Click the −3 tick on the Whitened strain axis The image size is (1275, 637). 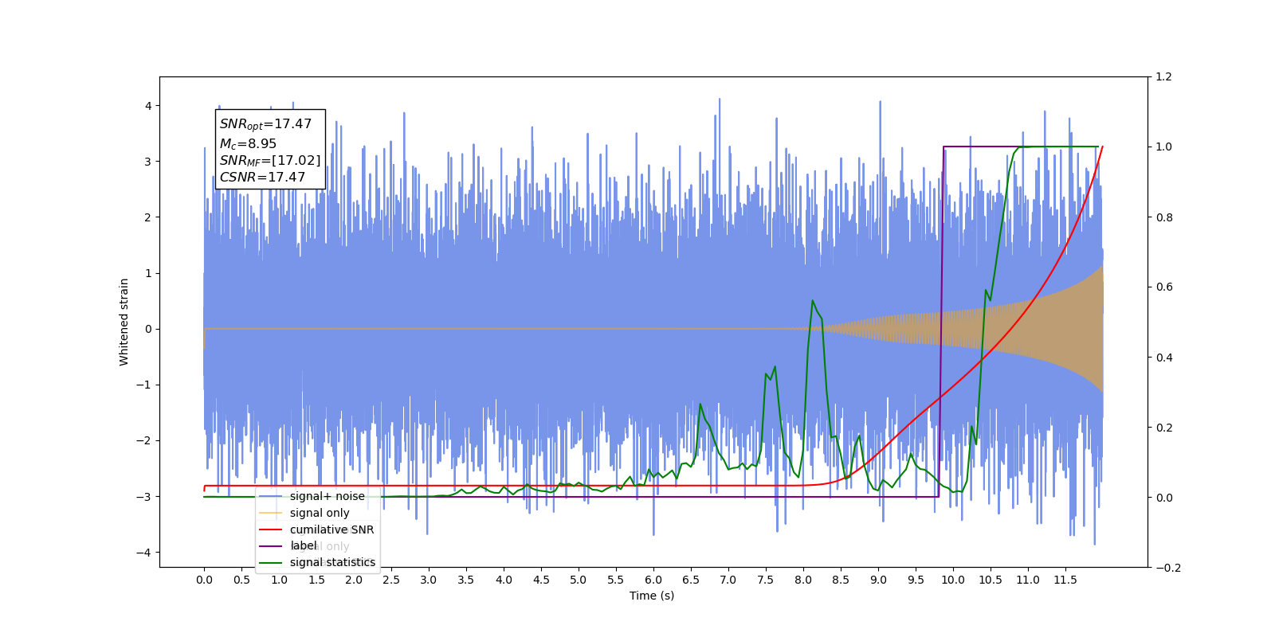[144, 497]
